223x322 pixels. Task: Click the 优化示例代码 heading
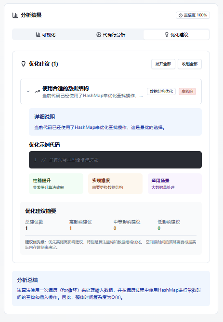44,145
